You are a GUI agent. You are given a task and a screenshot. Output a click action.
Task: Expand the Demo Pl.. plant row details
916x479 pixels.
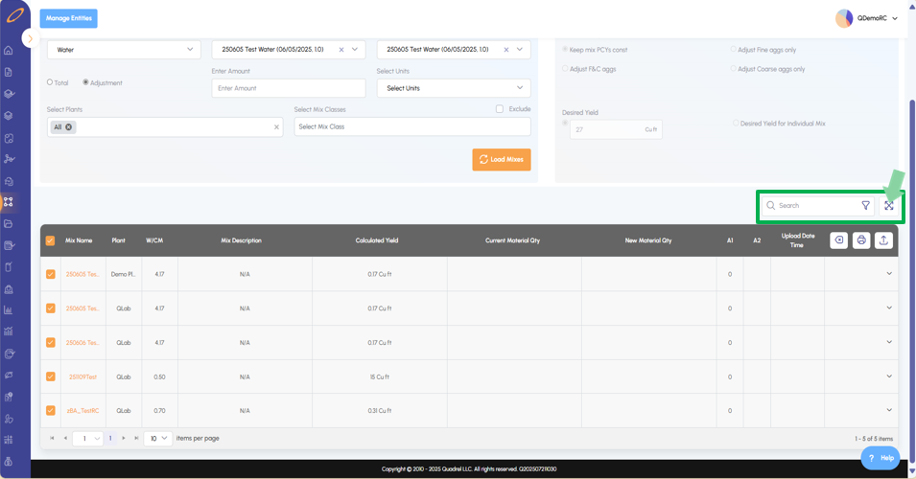pyautogui.click(x=889, y=274)
